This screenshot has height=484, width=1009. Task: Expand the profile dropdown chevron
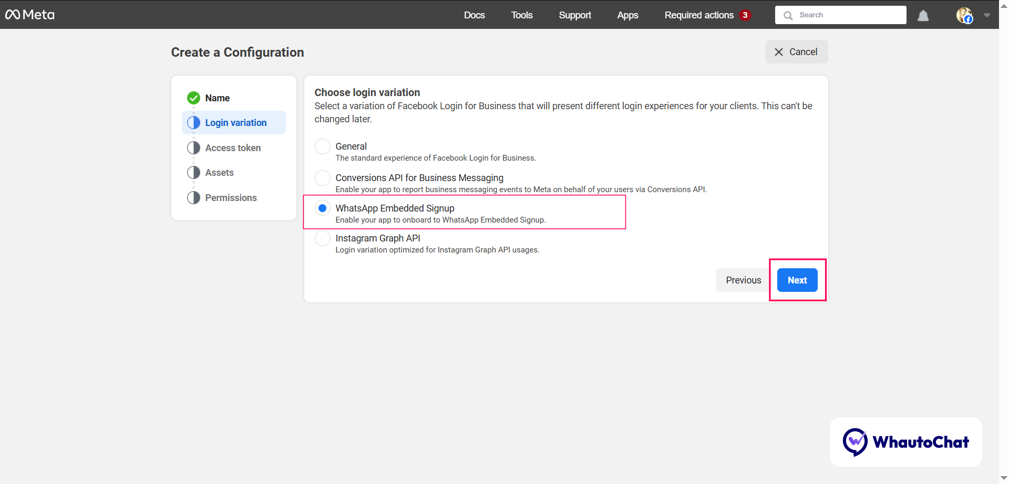[987, 15]
